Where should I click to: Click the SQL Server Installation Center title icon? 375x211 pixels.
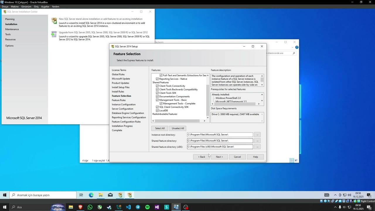pos(5,12)
